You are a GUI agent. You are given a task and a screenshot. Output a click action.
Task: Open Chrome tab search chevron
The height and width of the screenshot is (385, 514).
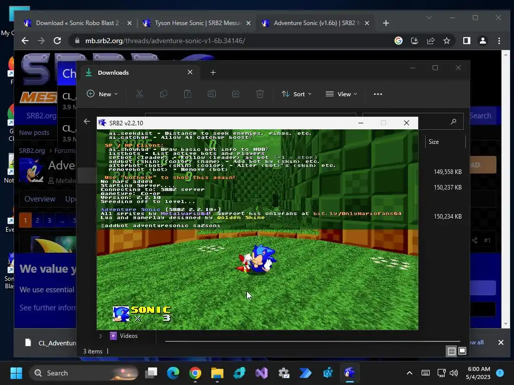point(429,18)
